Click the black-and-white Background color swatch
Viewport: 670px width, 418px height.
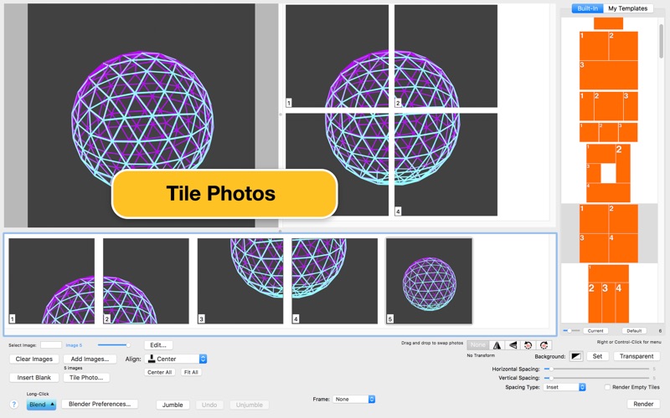(575, 356)
